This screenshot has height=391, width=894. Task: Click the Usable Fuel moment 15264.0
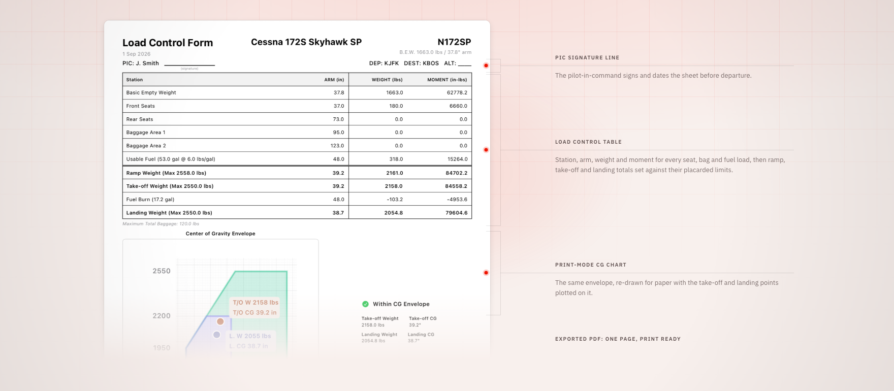[x=457, y=159]
